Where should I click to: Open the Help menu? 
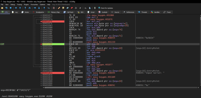click(x=48, y=5)
